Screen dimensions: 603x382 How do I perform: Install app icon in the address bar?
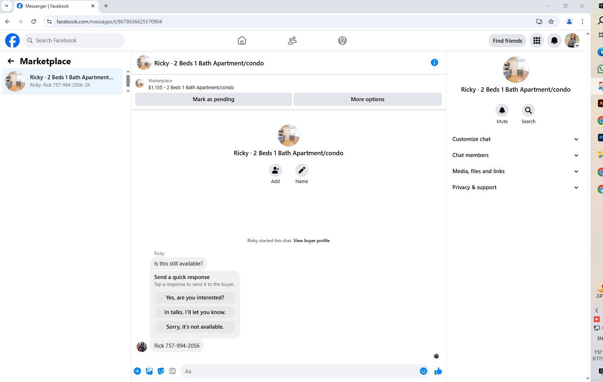tap(539, 22)
